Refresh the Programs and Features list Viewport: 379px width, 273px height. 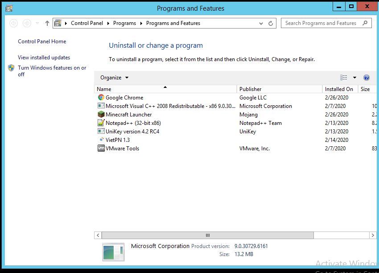[x=271, y=24]
